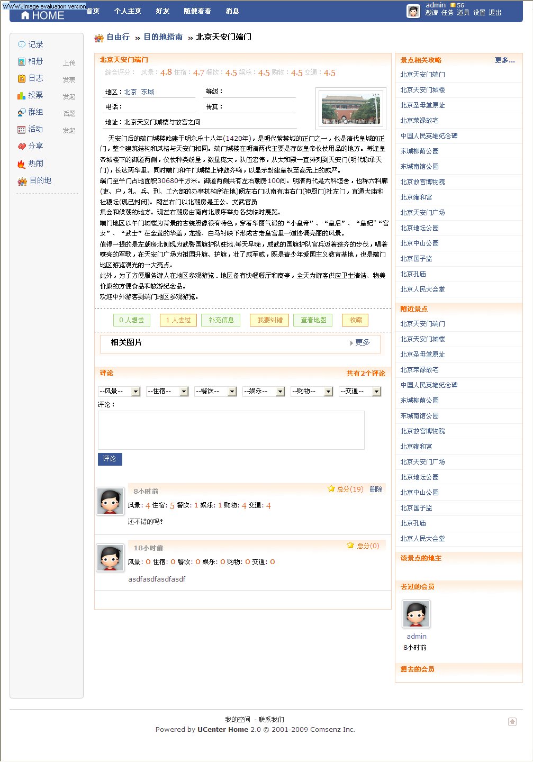Open 北京雍和宫 in 附近景点 list

pyautogui.click(x=417, y=447)
